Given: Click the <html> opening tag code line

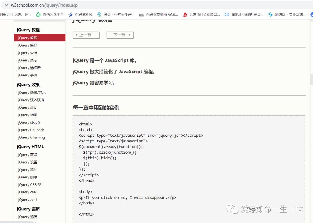Looking at the screenshot, I should (85, 124).
